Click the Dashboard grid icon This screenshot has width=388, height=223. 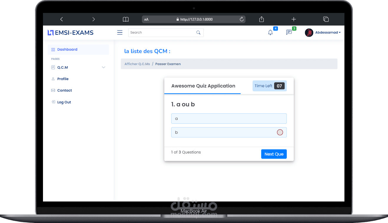[53, 49]
